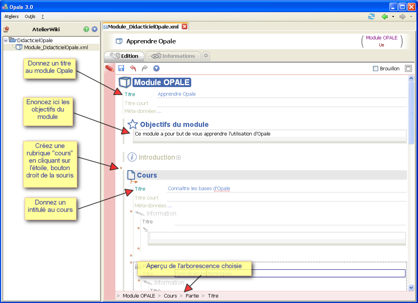Switch to the Edition tab

pos(124,56)
